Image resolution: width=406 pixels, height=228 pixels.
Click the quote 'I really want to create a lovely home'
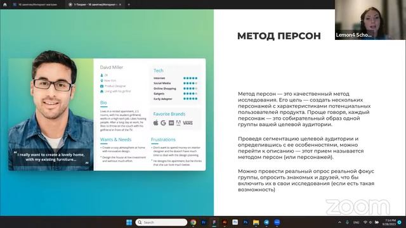(x=51, y=157)
